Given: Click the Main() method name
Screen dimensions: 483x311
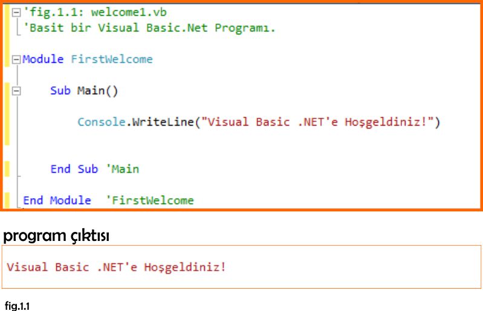Looking at the screenshot, I should click(x=97, y=91).
